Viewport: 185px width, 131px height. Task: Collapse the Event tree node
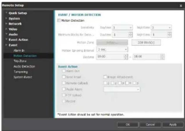tap(6, 45)
